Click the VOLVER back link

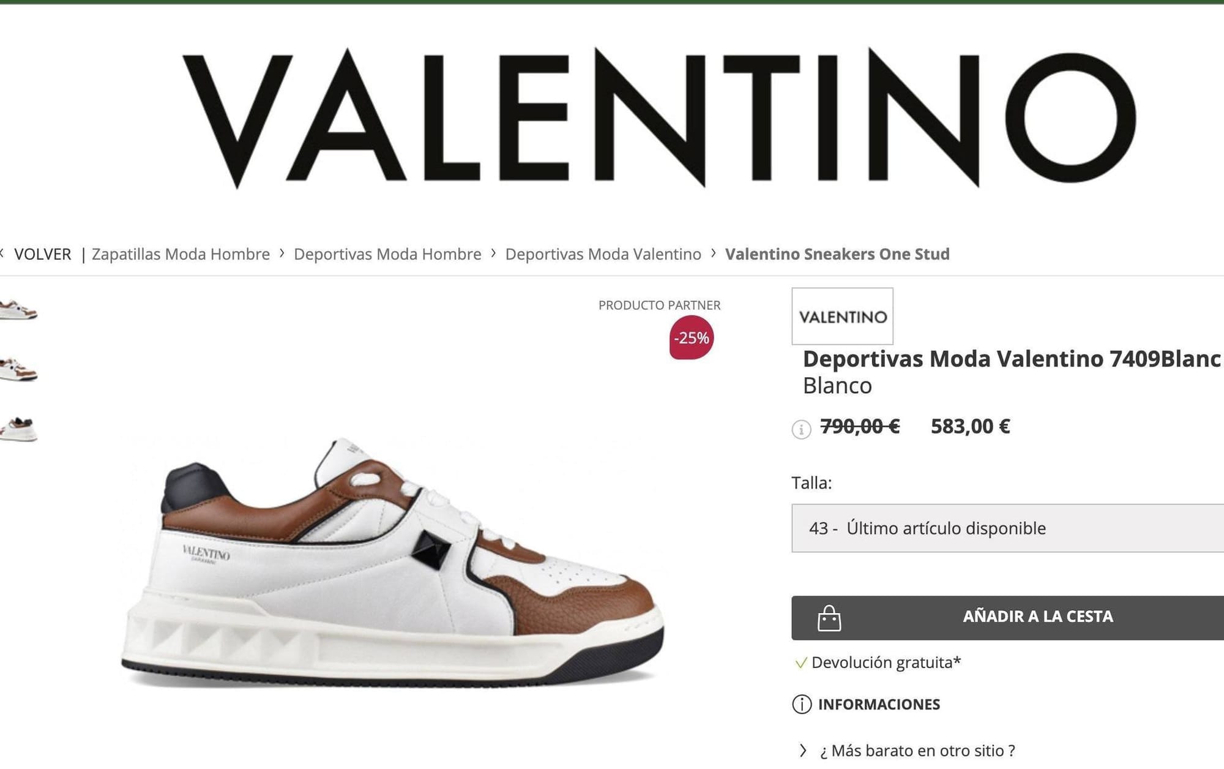pos(42,254)
